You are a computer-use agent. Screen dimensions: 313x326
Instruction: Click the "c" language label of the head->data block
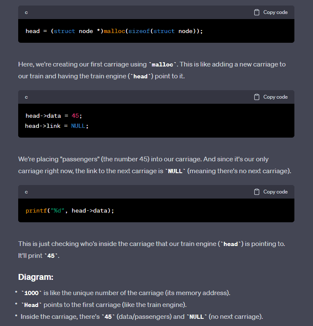point(26,97)
